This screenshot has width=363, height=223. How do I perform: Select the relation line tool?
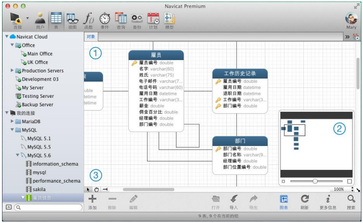point(105,189)
